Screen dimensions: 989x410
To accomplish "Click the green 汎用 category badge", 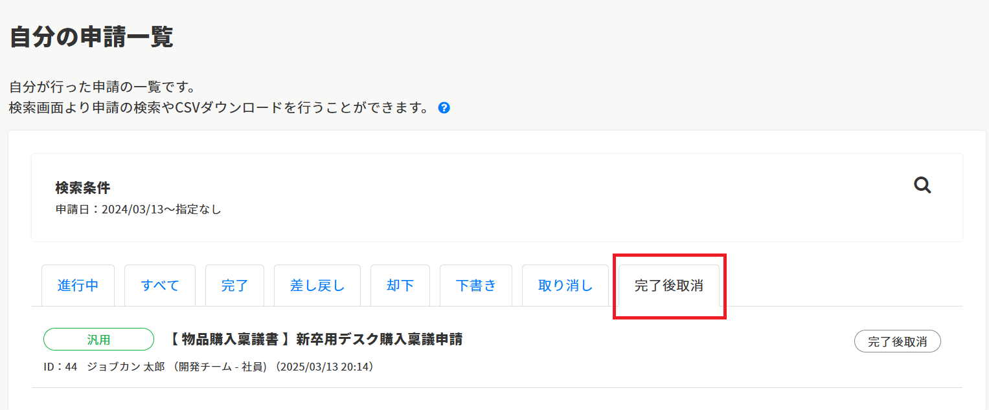I will click(98, 340).
